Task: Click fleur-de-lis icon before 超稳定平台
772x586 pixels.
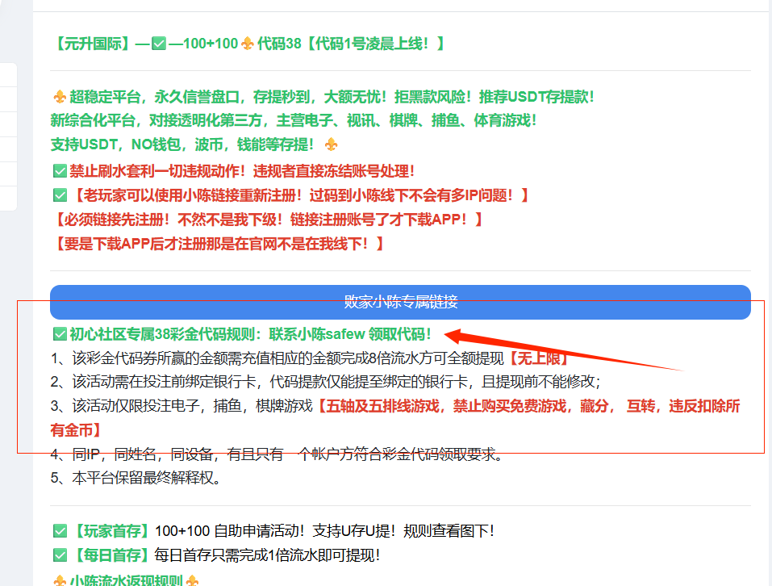Action: (59, 97)
